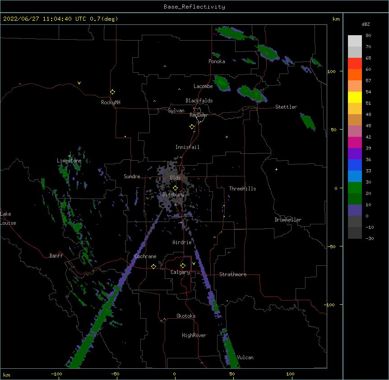Image resolution: width=389 pixels, height=380 pixels.
Task: Click the Banff label
Action: 56,256
